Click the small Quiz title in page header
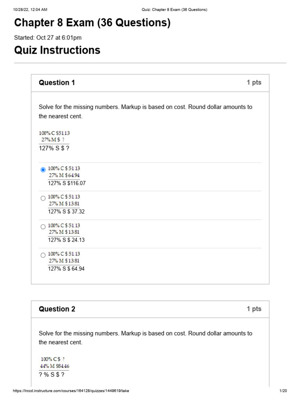The height and width of the screenshot is (401, 300). (x=174, y=9)
